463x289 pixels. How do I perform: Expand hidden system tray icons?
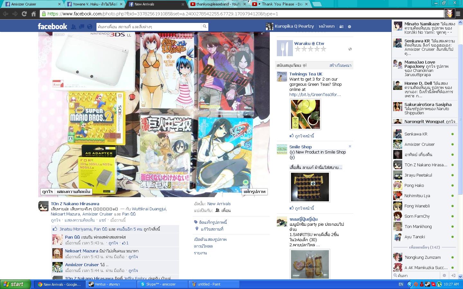(x=410, y=284)
